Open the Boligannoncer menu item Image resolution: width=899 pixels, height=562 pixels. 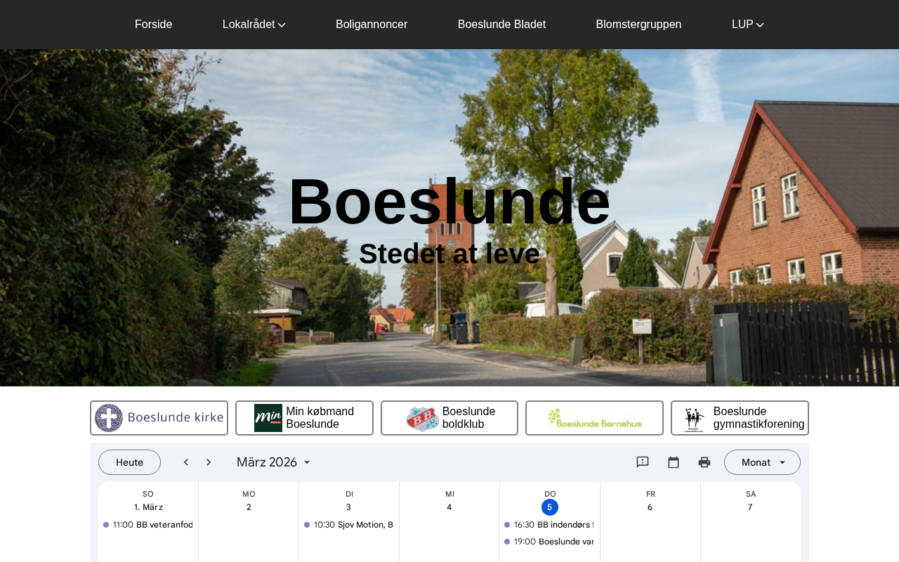coord(372,25)
